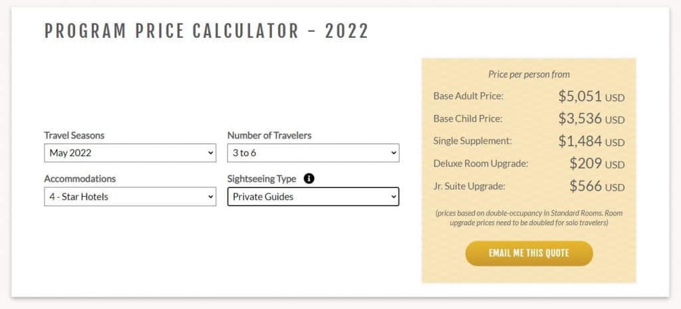Click the Travel Seasons field label

pyautogui.click(x=74, y=136)
